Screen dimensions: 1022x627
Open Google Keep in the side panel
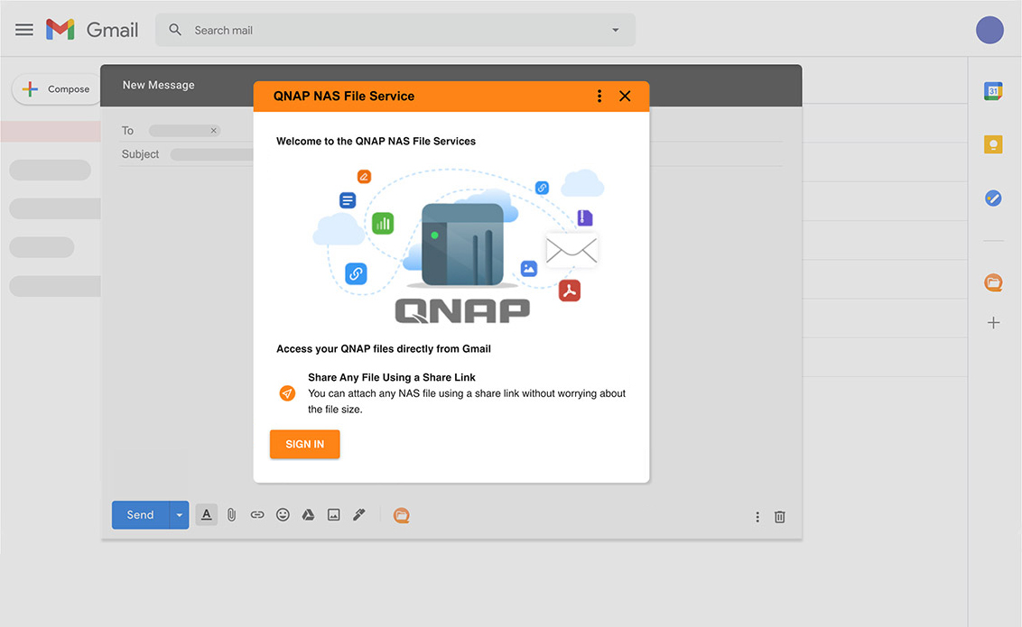coord(993,144)
